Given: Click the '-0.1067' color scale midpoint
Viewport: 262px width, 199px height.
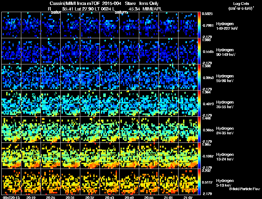Looking at the screenshot, I should 208,156.
